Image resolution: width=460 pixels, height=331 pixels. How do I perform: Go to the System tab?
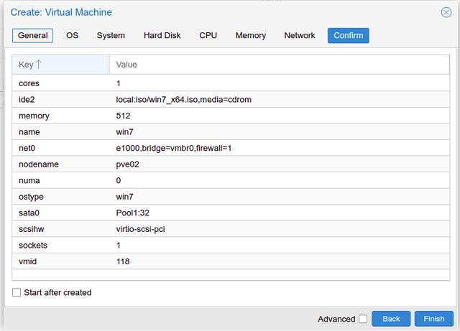[111, 35]
